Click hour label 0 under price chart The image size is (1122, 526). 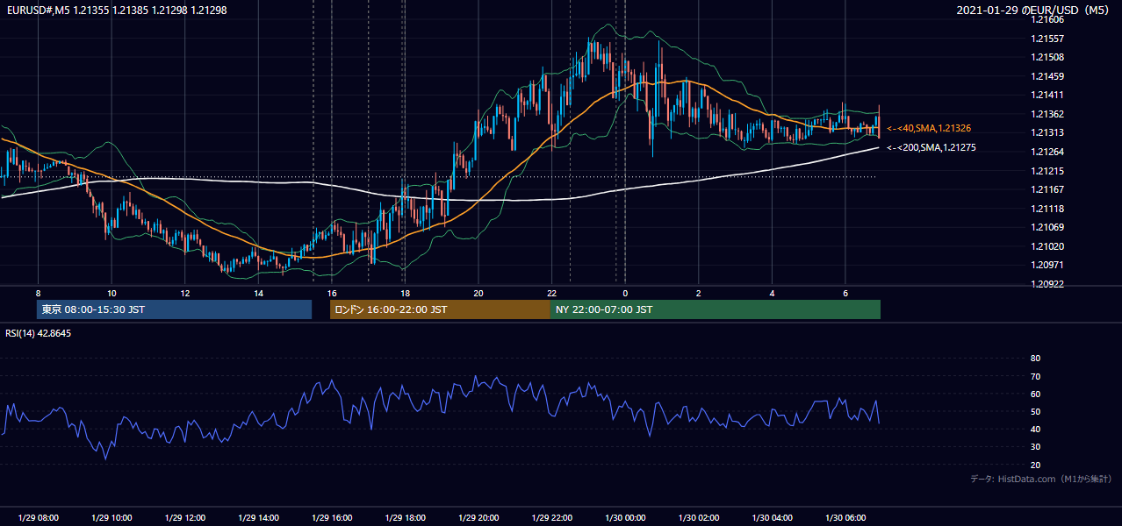tap(625, 293)
